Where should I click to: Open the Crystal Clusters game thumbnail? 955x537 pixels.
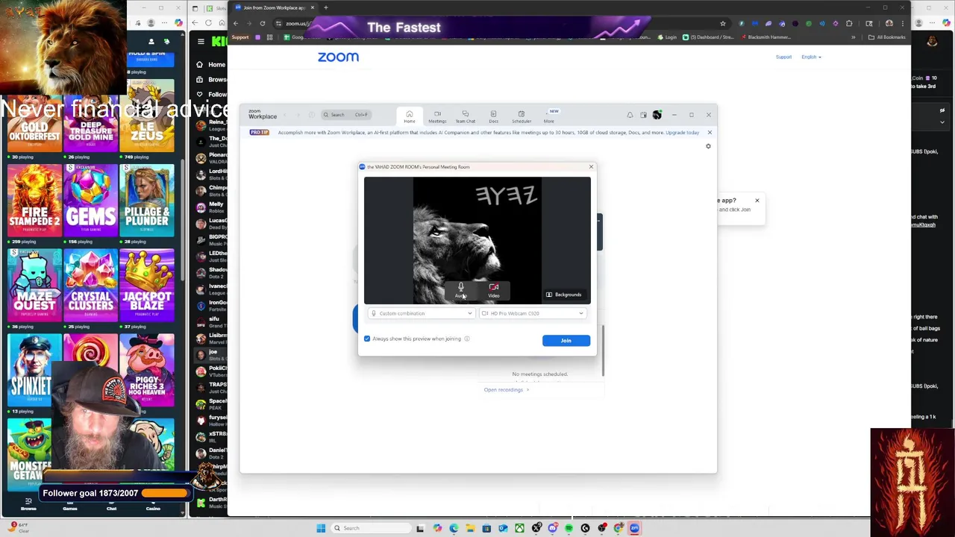[91, 285]
